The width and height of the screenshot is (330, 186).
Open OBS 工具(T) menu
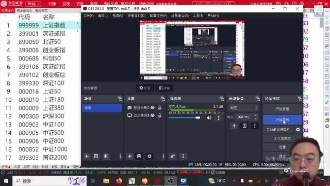pyautogui.click(x=198, y=16)
